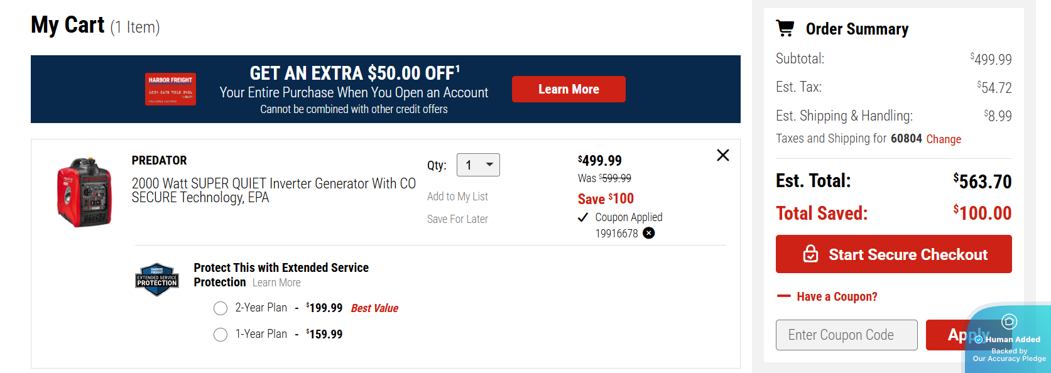Select the 1-Year Plan protection option

coord(221,334)
